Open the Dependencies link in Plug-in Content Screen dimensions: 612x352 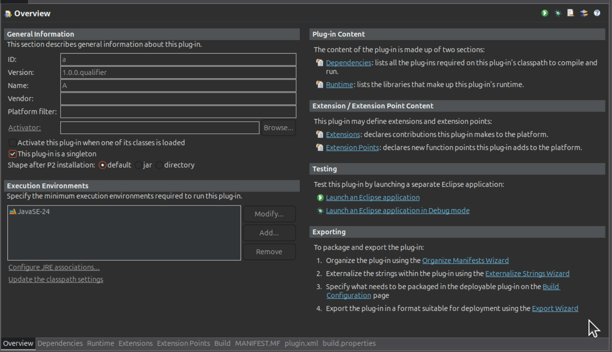pos(349,63)
